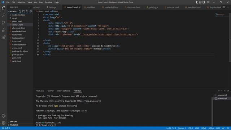Click the Ln 15, Col 8 cursor position
The width and height of the screenshot is (231, 130).
pos(171,128)
